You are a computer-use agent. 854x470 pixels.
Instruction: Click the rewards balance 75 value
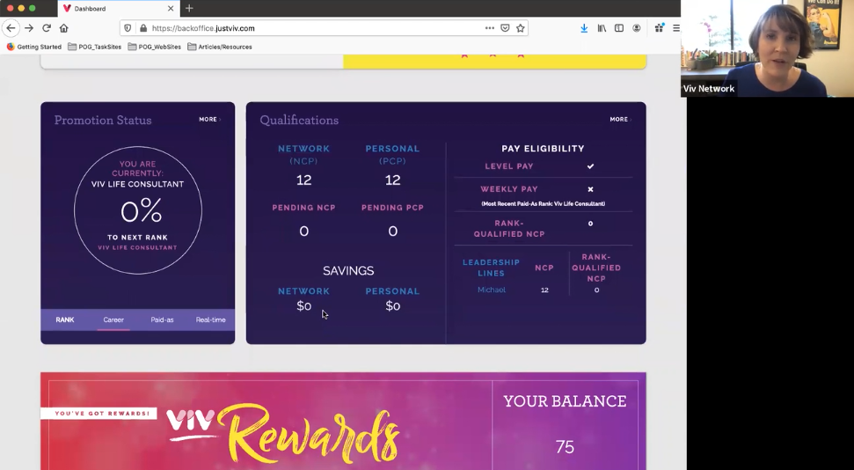tap(565, 447)
